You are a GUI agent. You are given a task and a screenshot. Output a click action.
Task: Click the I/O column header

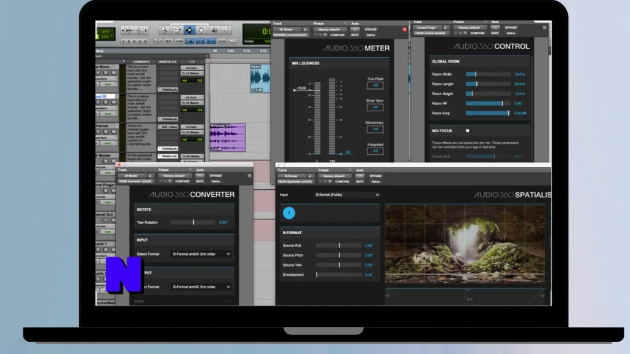(x=192, y=62)
